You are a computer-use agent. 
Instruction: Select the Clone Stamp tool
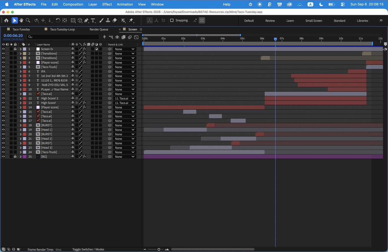tap(108, 20)
